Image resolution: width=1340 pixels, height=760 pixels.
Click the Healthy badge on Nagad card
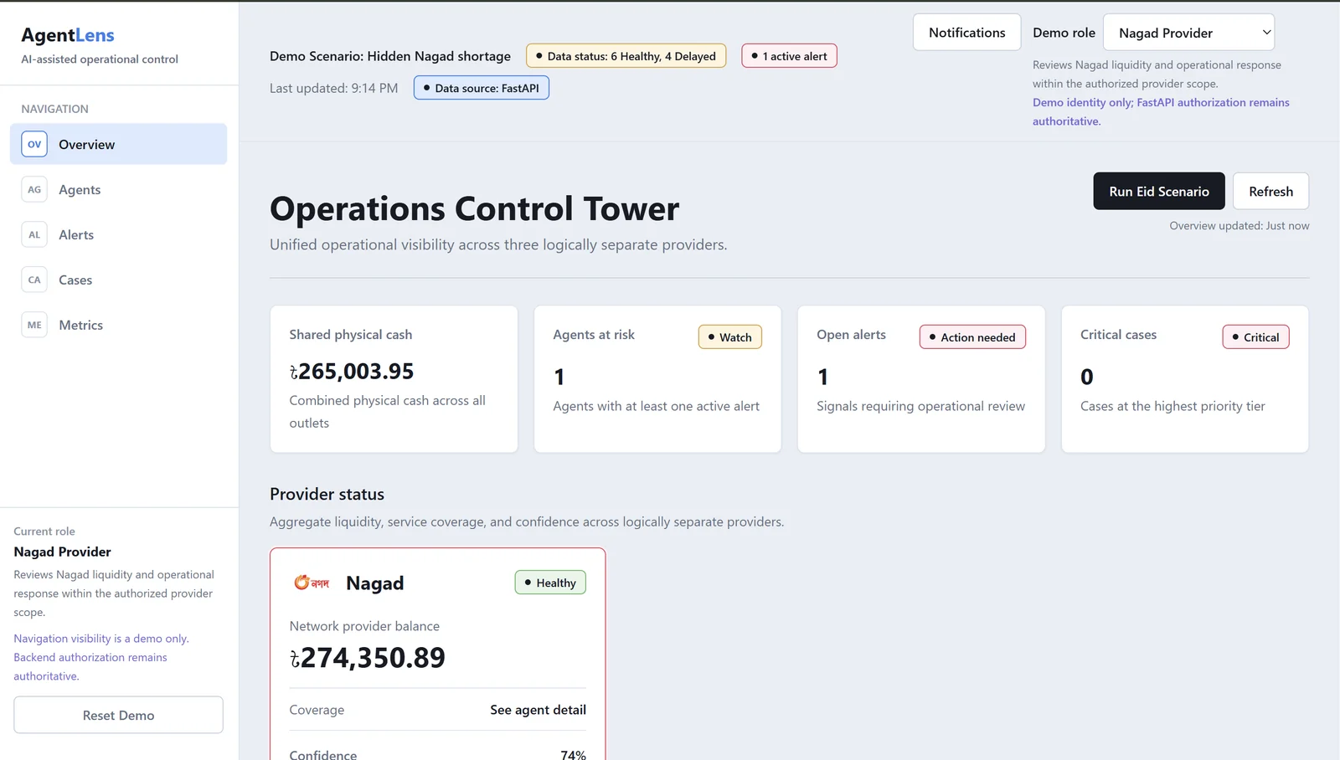550,583
